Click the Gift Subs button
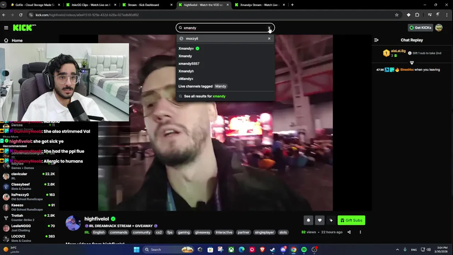The width and height of the screenshot is (453, 255). coord(351,220)
